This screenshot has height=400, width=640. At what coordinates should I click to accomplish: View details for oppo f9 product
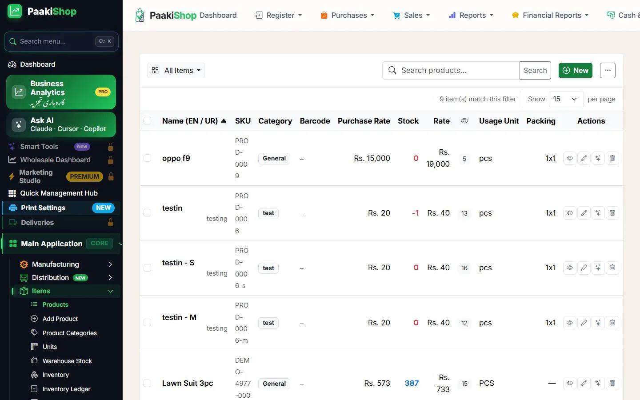pos(569,158)
